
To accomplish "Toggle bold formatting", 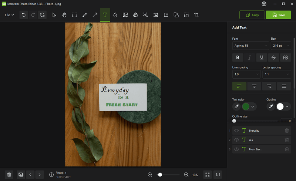I will [x=238, y=57].
